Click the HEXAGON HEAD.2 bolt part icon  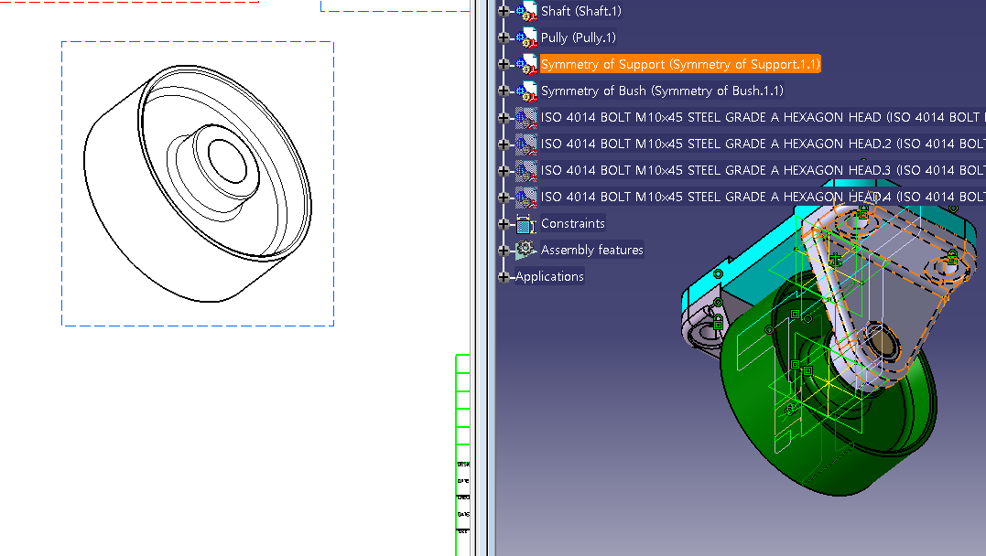pyautogui.click(x=526, y=144)
